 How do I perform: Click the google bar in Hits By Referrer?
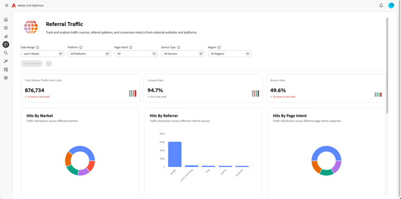click(175, 154)
